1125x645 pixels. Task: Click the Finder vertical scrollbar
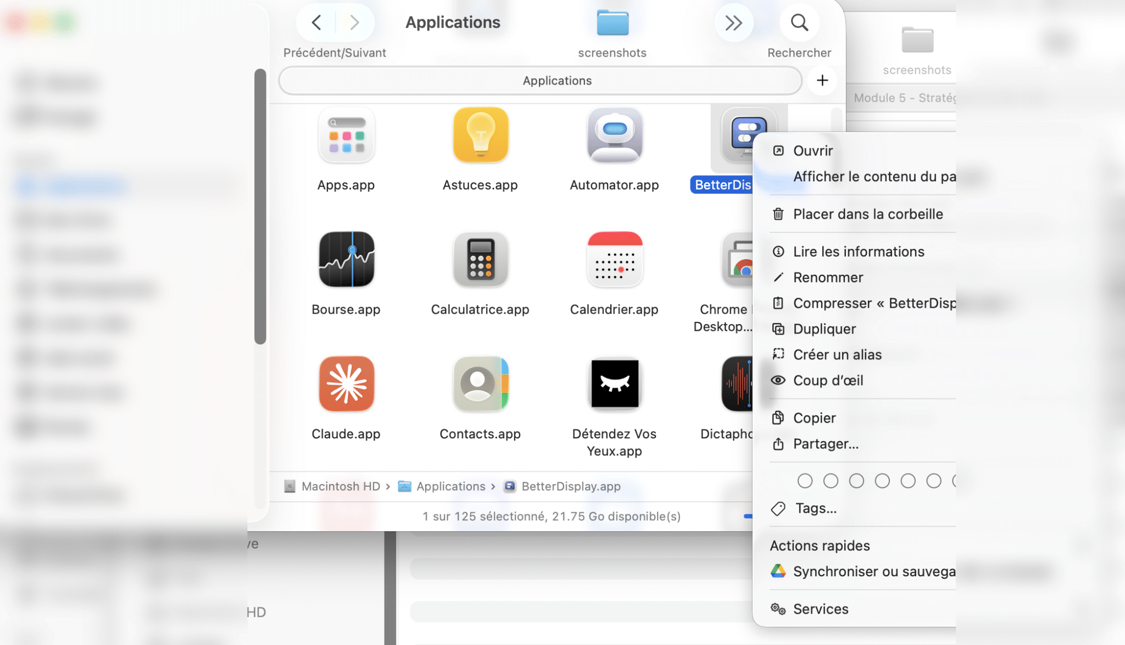[260, 206]
